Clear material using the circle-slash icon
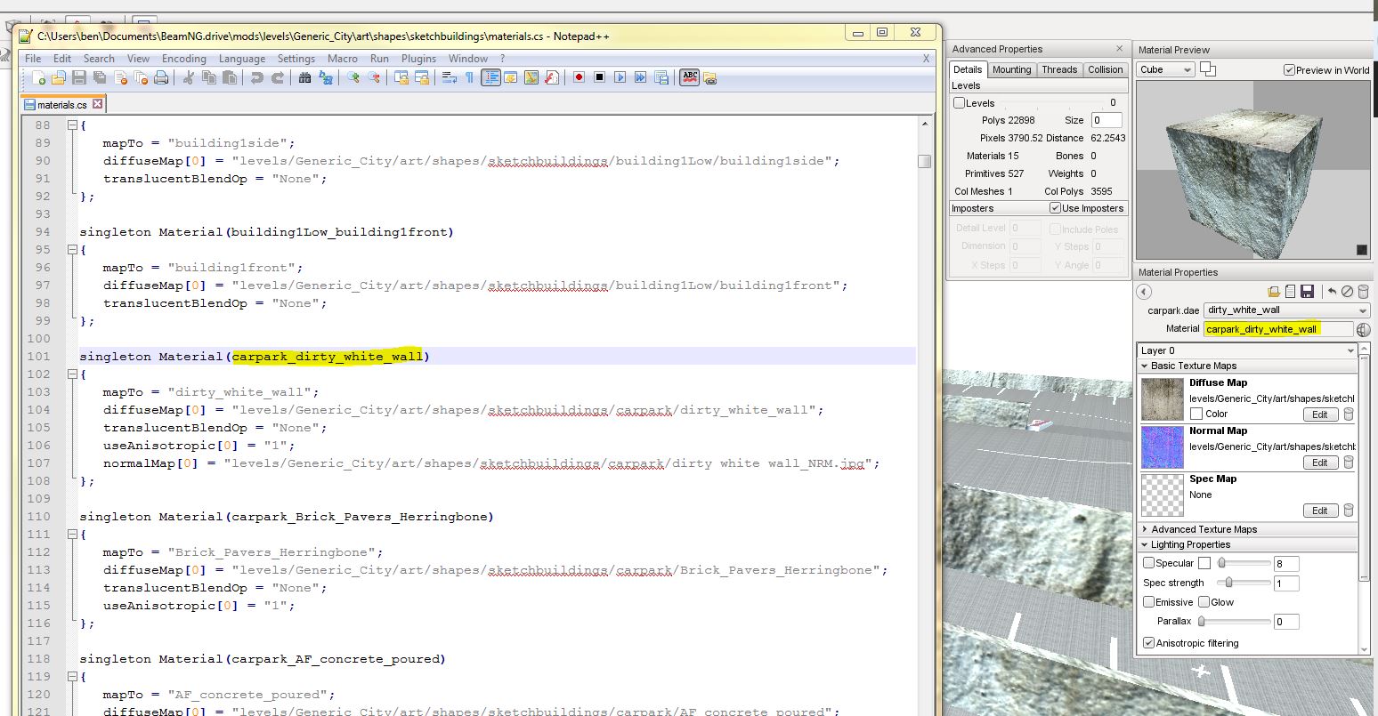 (1347, 292)
